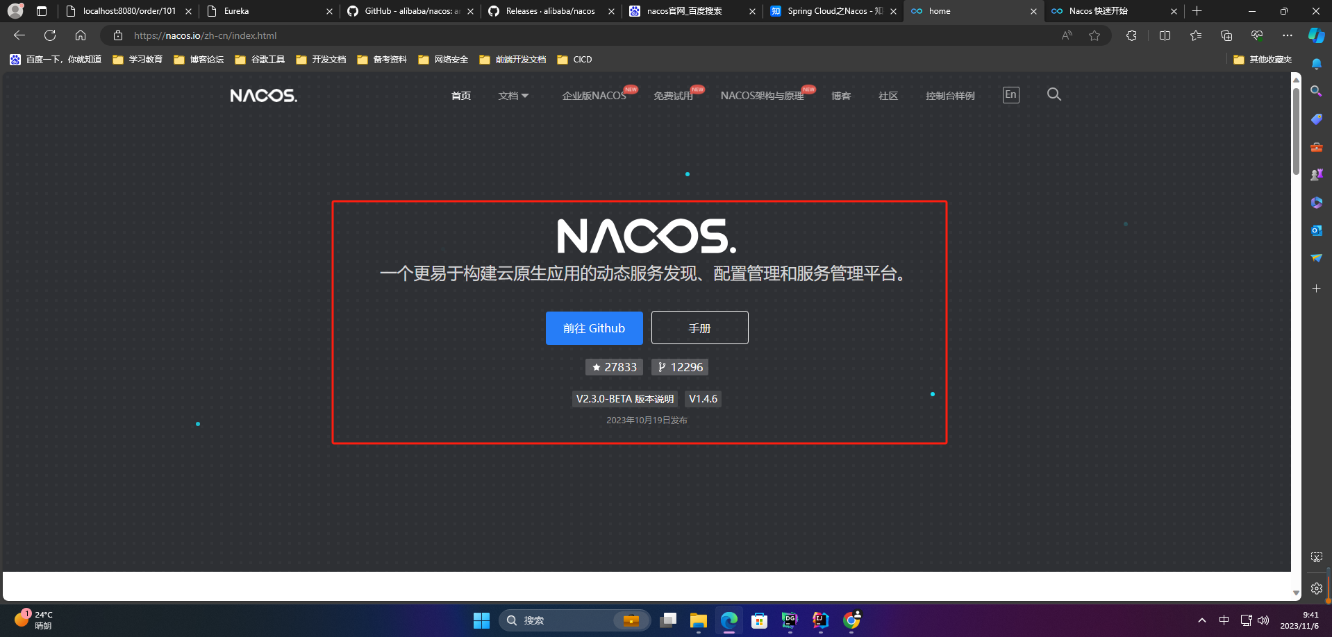This screenshot has width=1332, height=637.
Task: Switch to localhost:8080/order/101 tab
Action: click(x=128, y=11)
